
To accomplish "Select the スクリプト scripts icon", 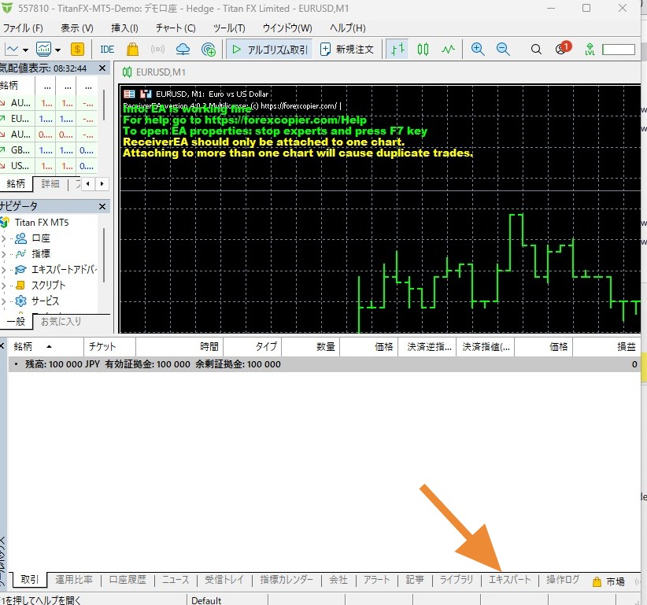I will [20, 286].
